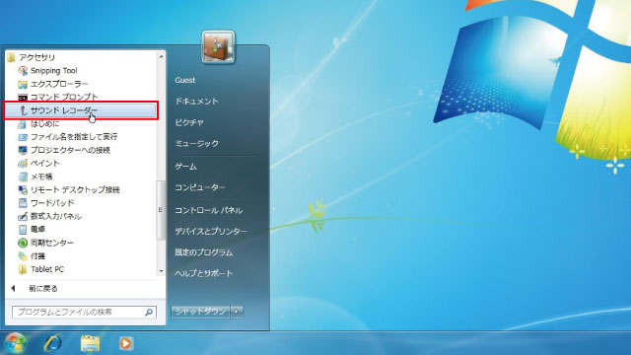Click the user account picture
This screenshot has width=631, height=355.
(x=218, y=47)
